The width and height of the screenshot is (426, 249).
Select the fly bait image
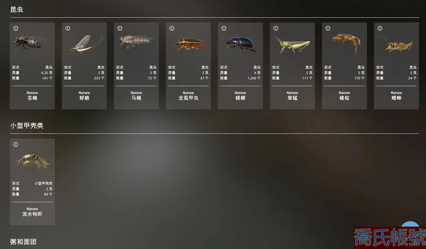point(30,43)
